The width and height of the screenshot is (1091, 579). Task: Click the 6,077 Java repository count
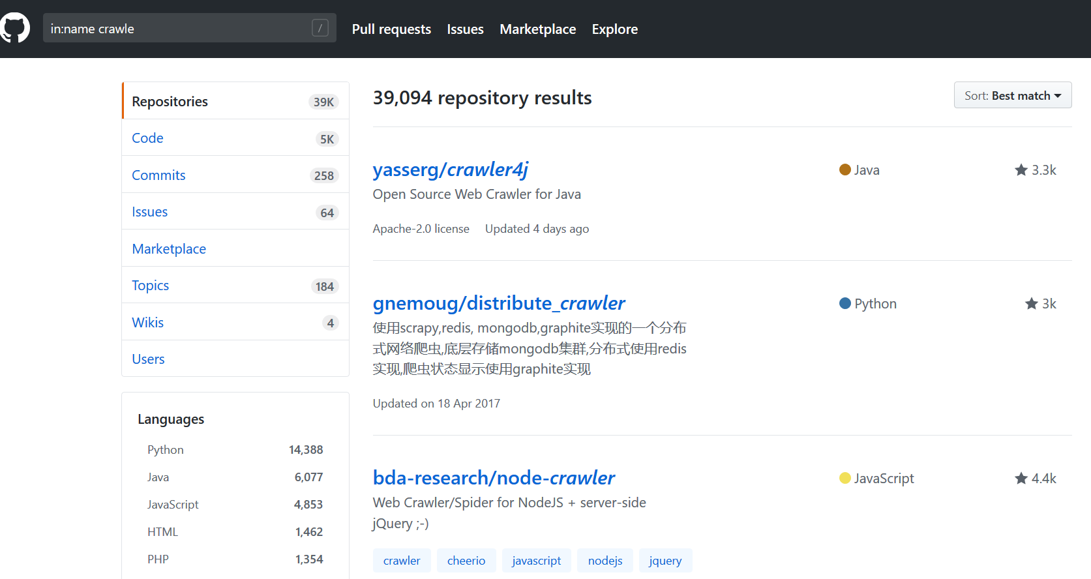click(308, 477)
